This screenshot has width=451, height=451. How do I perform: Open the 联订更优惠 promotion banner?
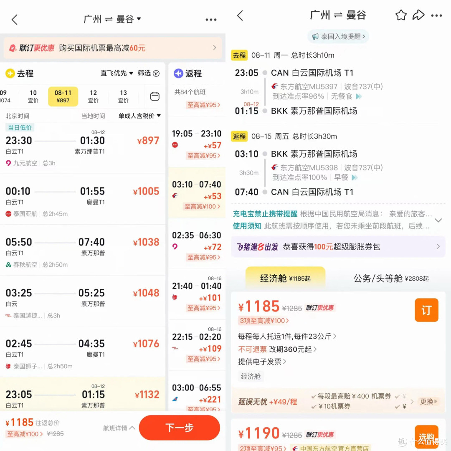click(112, 48)
